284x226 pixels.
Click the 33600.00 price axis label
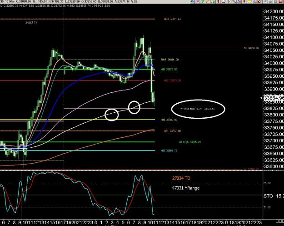(274, 166)
